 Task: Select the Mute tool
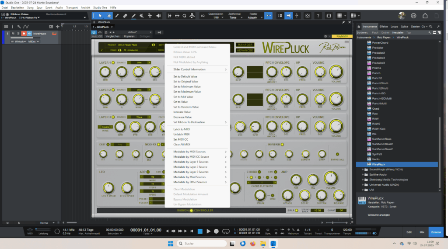point(141,16)
